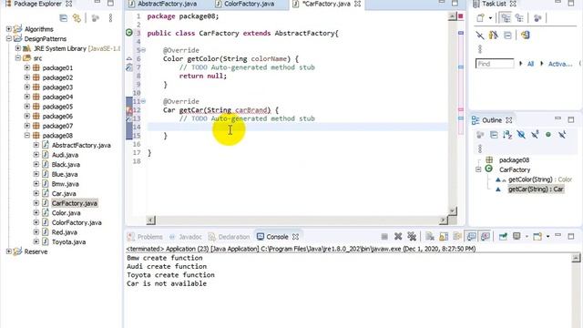Click Focus on Active Task in Outline
The width and height of the screenshot is (583, 328).
tap(480, 135)
